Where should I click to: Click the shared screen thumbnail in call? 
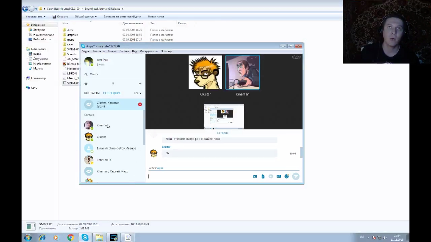(224, 117)
